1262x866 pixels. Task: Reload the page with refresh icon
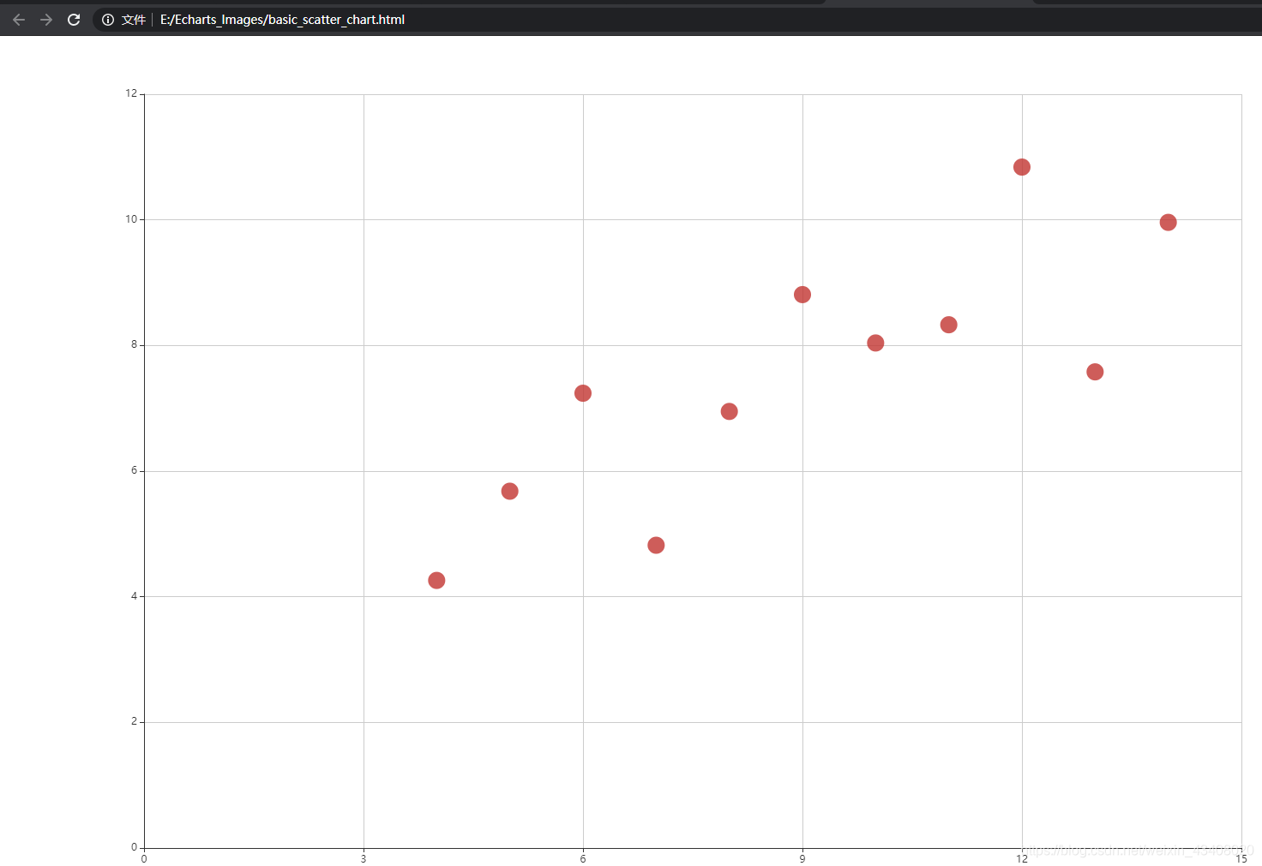tap(74, 20)
